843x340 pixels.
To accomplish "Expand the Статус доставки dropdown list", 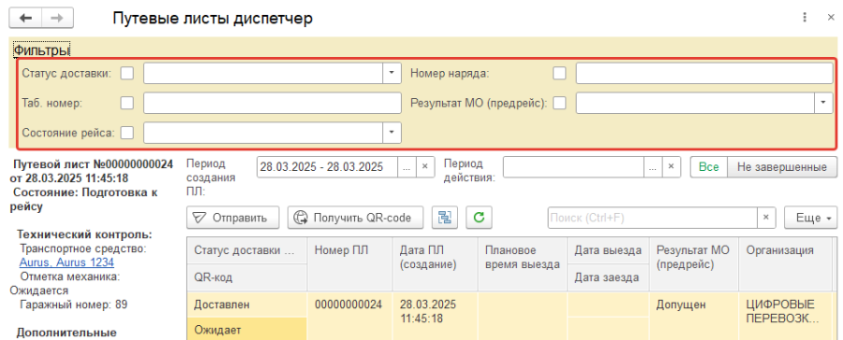I will coord(392,74).
